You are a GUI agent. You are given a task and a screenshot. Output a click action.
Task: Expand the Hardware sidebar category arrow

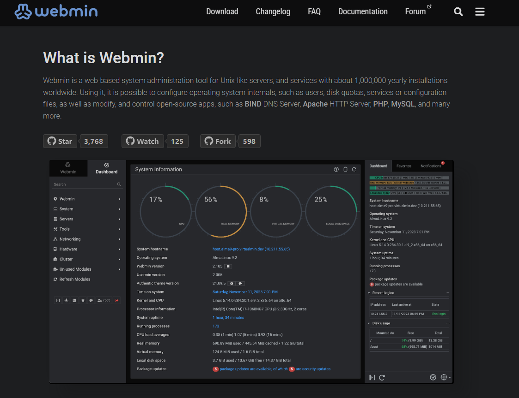120,249
